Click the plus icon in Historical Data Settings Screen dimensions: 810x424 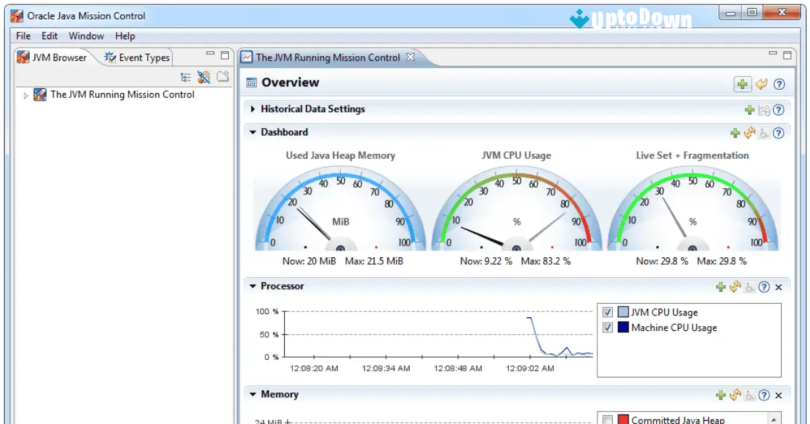750,109
